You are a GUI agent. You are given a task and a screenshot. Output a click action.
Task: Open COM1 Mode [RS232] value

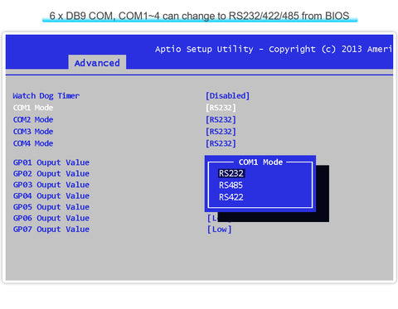click(x=221, y=108)
